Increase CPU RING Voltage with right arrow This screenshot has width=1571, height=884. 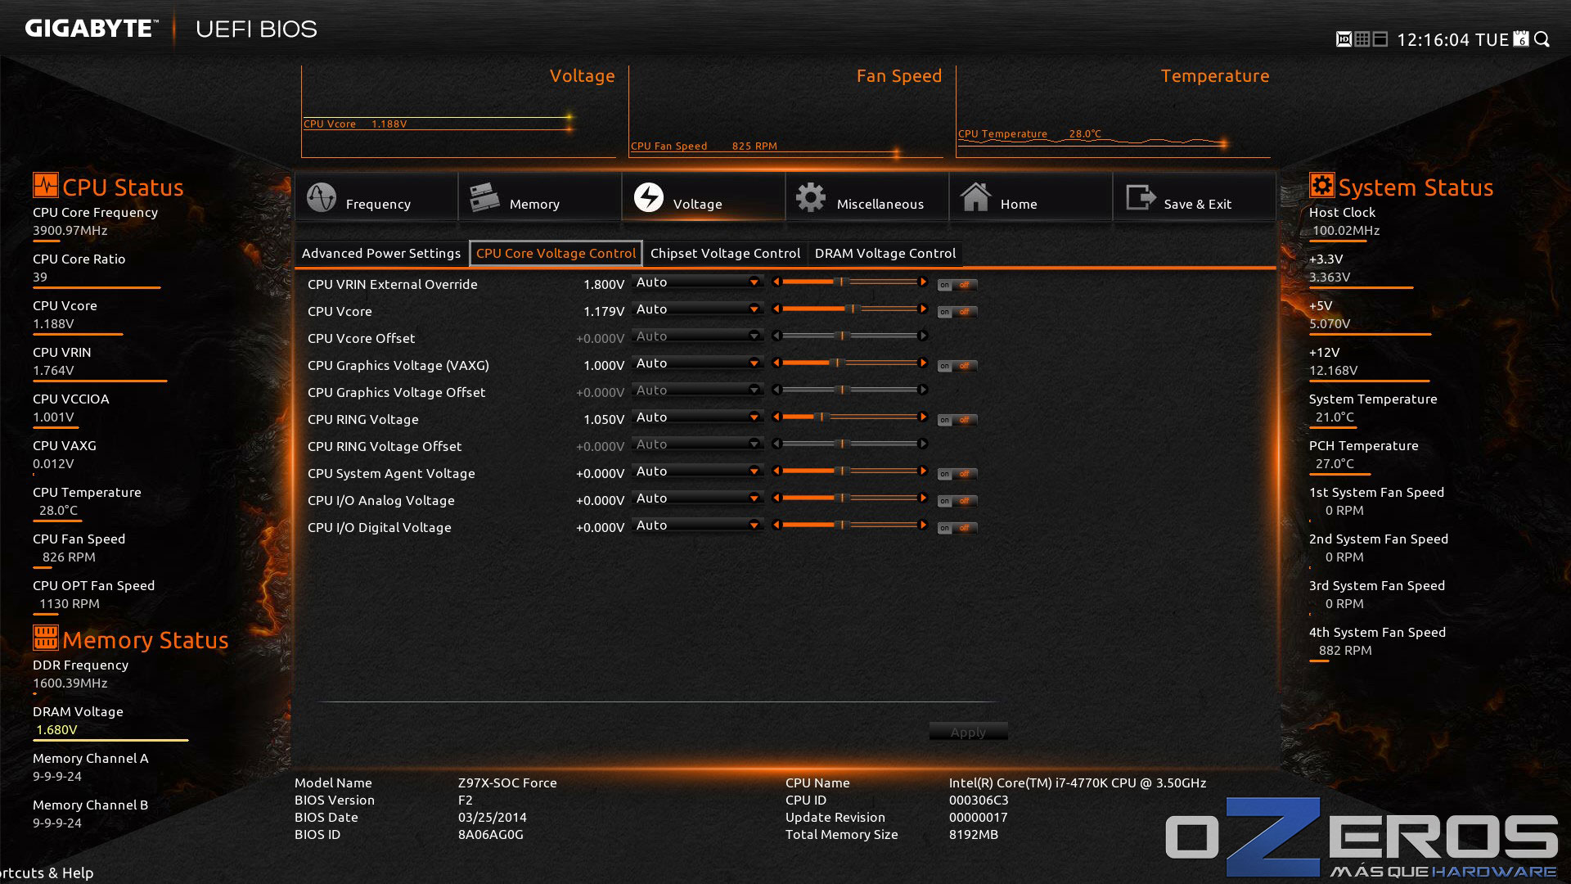[x=923, y=417]
